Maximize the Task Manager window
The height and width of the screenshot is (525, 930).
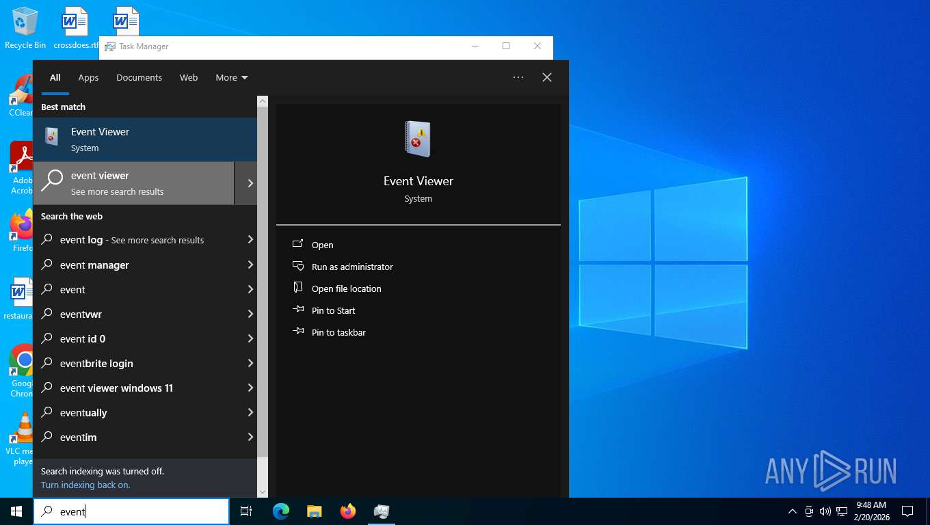point(506,46)
